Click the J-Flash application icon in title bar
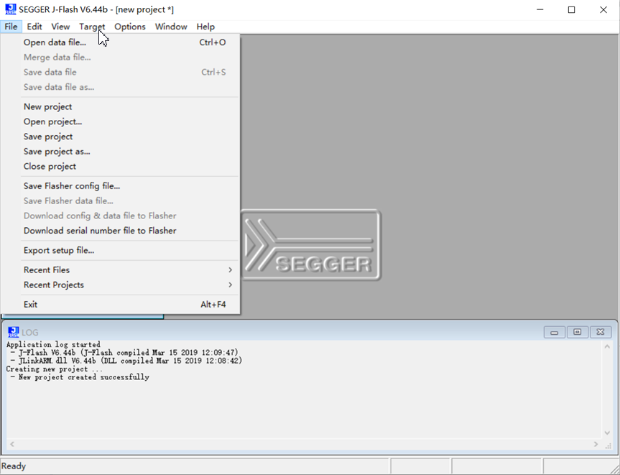Screen dimensions: 620x475 click(9, 9)
